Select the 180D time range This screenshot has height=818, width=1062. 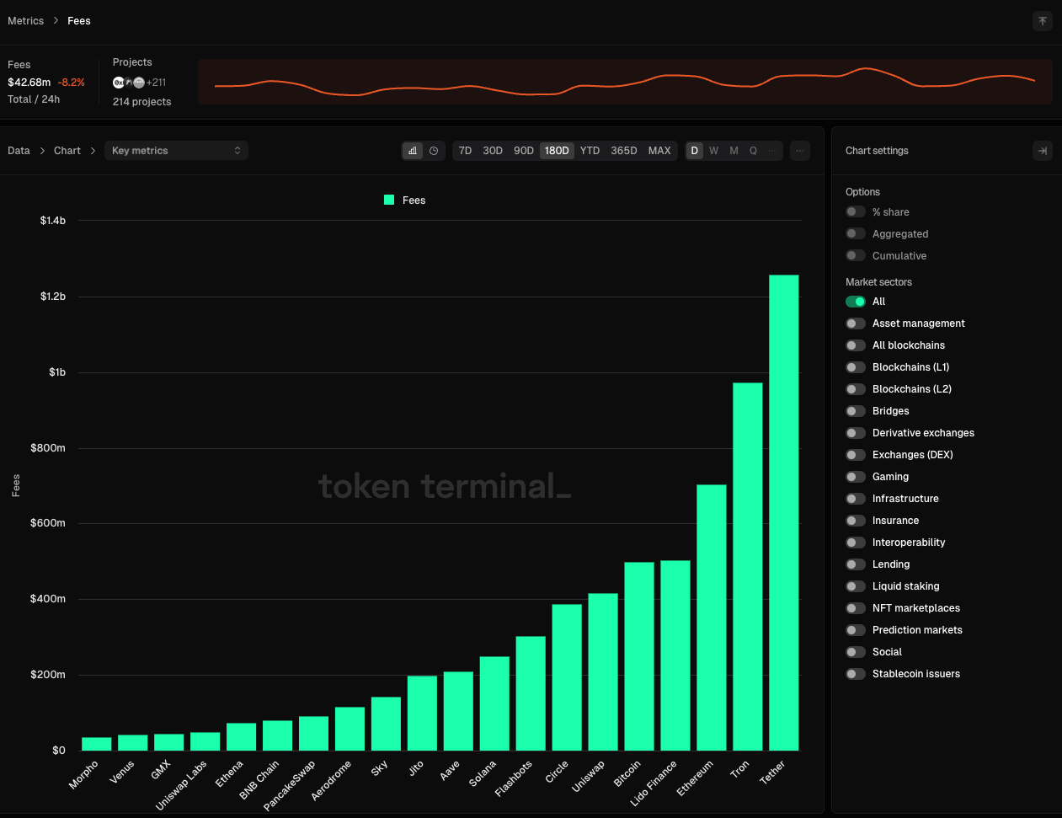(x=557, y=151)
